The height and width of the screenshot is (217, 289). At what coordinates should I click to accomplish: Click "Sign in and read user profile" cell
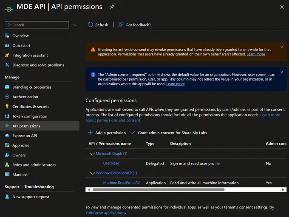tap(195, 163)
